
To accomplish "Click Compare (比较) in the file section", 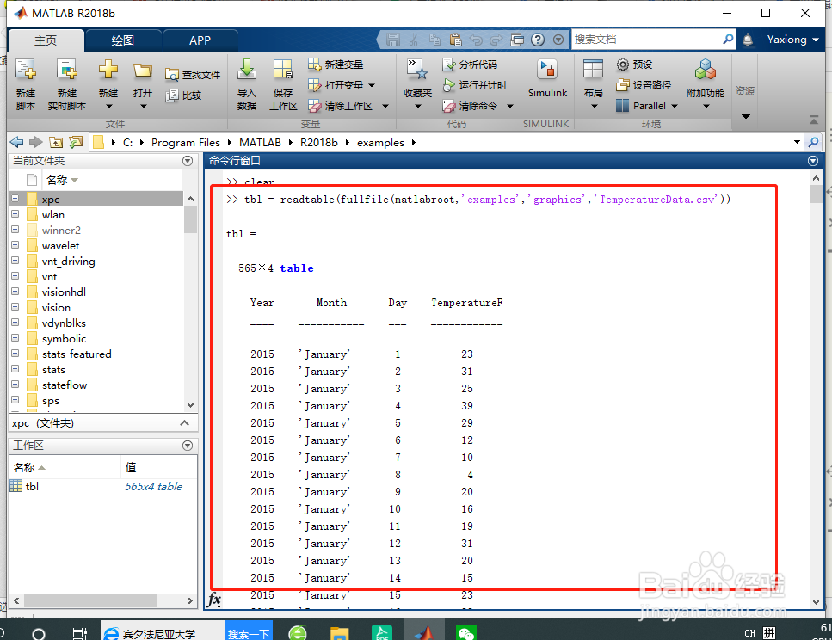I will (x=183, y=95).
